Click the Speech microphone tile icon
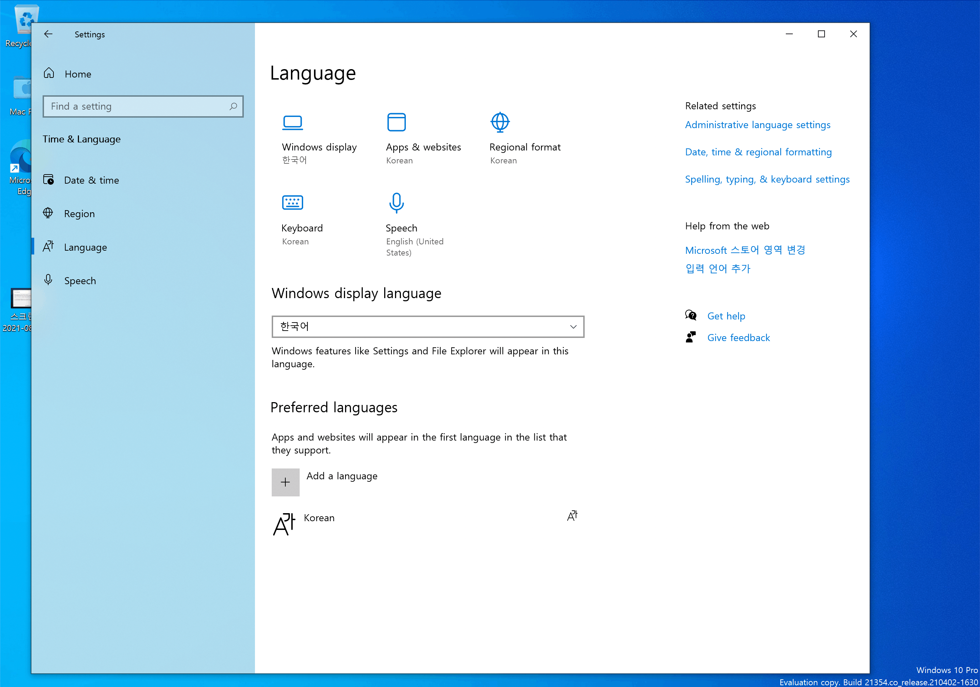Image resolution: width=980 pixels, height=687 pixels. [x=396, y=203]
